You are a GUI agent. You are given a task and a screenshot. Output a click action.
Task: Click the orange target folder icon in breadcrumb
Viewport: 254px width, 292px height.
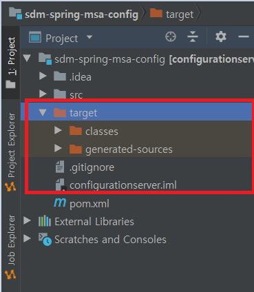(x=156, y=12)
